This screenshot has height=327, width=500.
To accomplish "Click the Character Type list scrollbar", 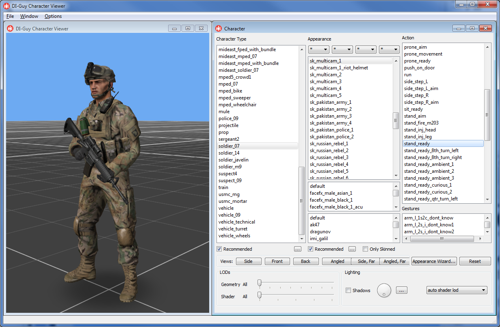I will tap(301, 201).
